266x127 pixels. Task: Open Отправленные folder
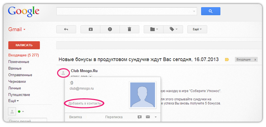tap(20, 75)
